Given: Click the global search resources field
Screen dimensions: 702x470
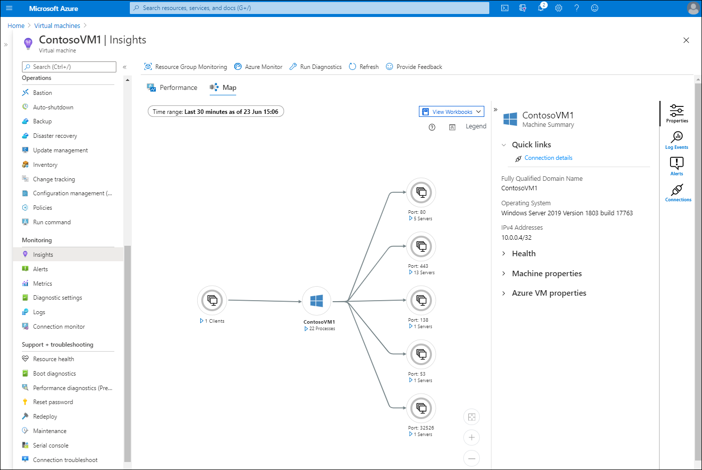Looking at the screenshot, I should 310,8.
